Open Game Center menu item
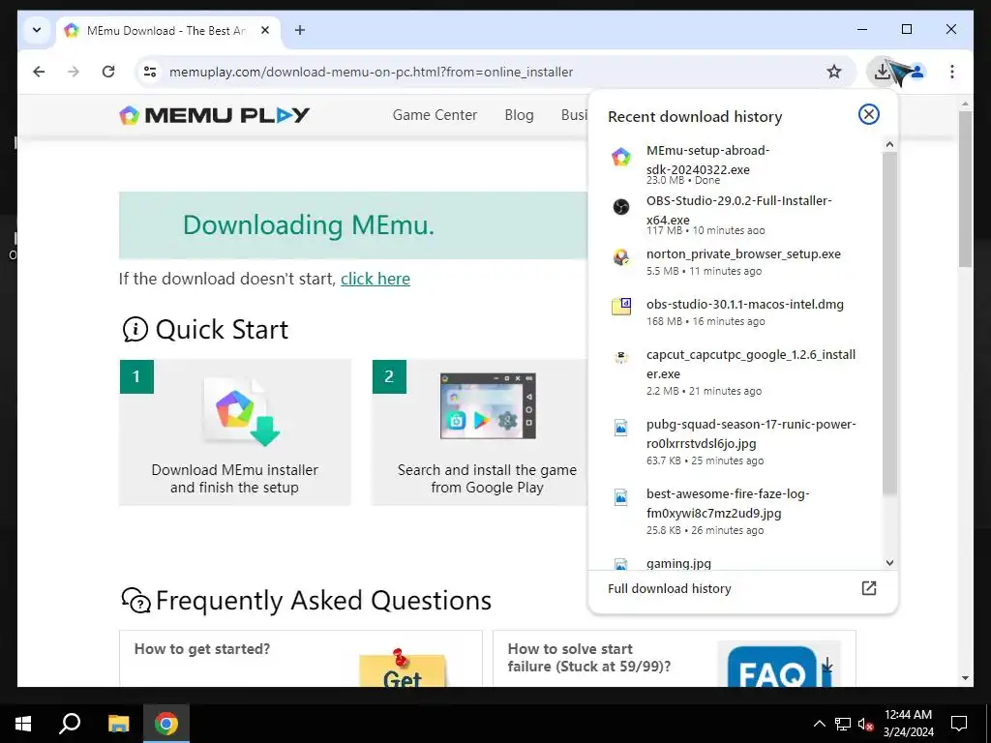 tap(435, 115)
